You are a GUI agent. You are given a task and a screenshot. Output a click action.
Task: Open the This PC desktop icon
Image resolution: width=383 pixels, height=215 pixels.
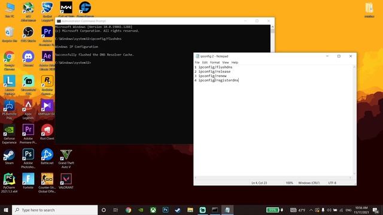pos(10,10)
